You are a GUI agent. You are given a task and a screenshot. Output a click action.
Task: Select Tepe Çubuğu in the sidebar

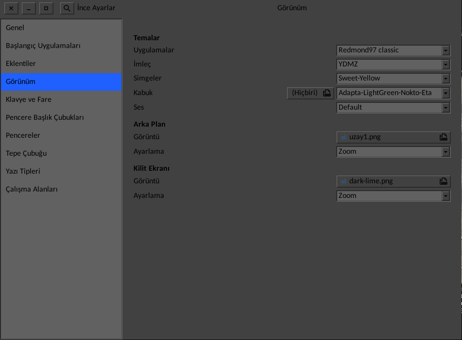(x=61, y=153)
